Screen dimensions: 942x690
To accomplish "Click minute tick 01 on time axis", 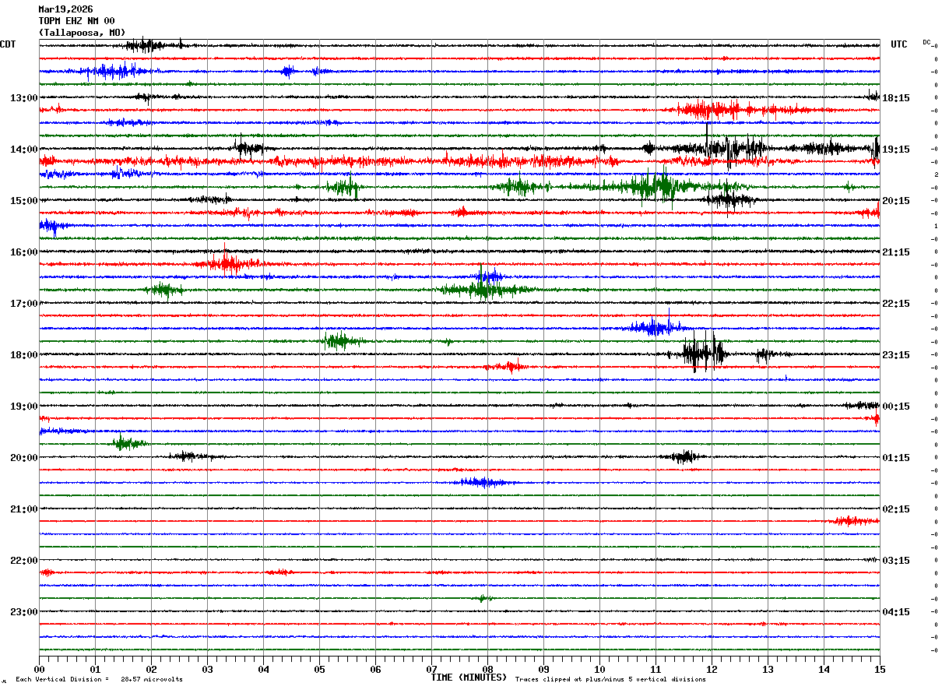I will (96, 669).
